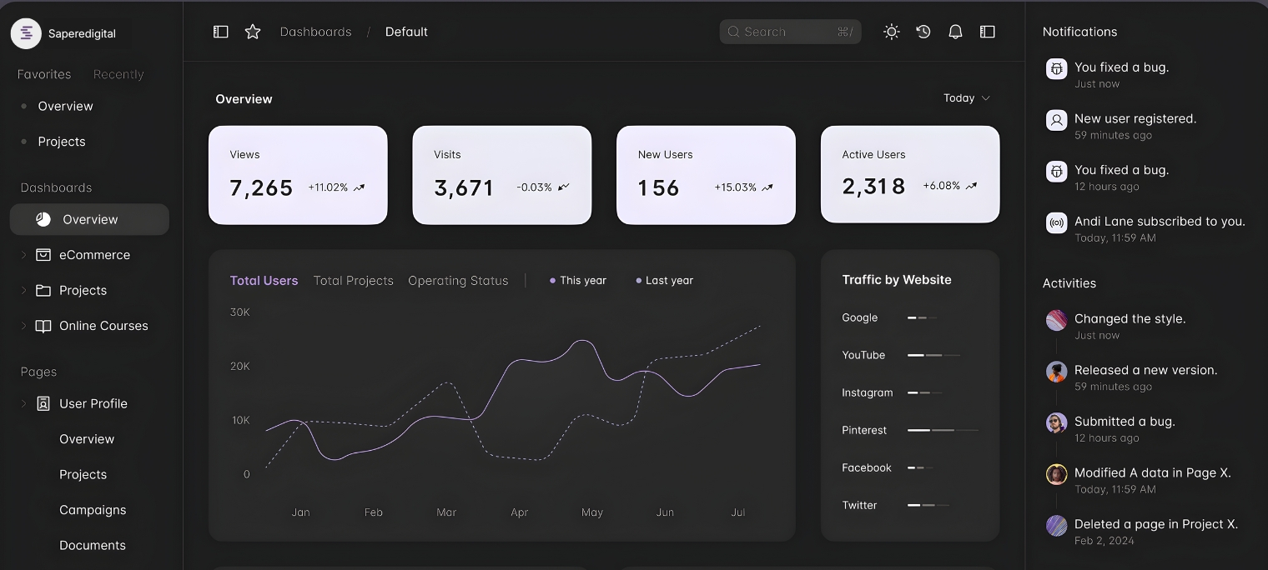
Task: Switch theme with the sun icon
Action: pos(891,31)
